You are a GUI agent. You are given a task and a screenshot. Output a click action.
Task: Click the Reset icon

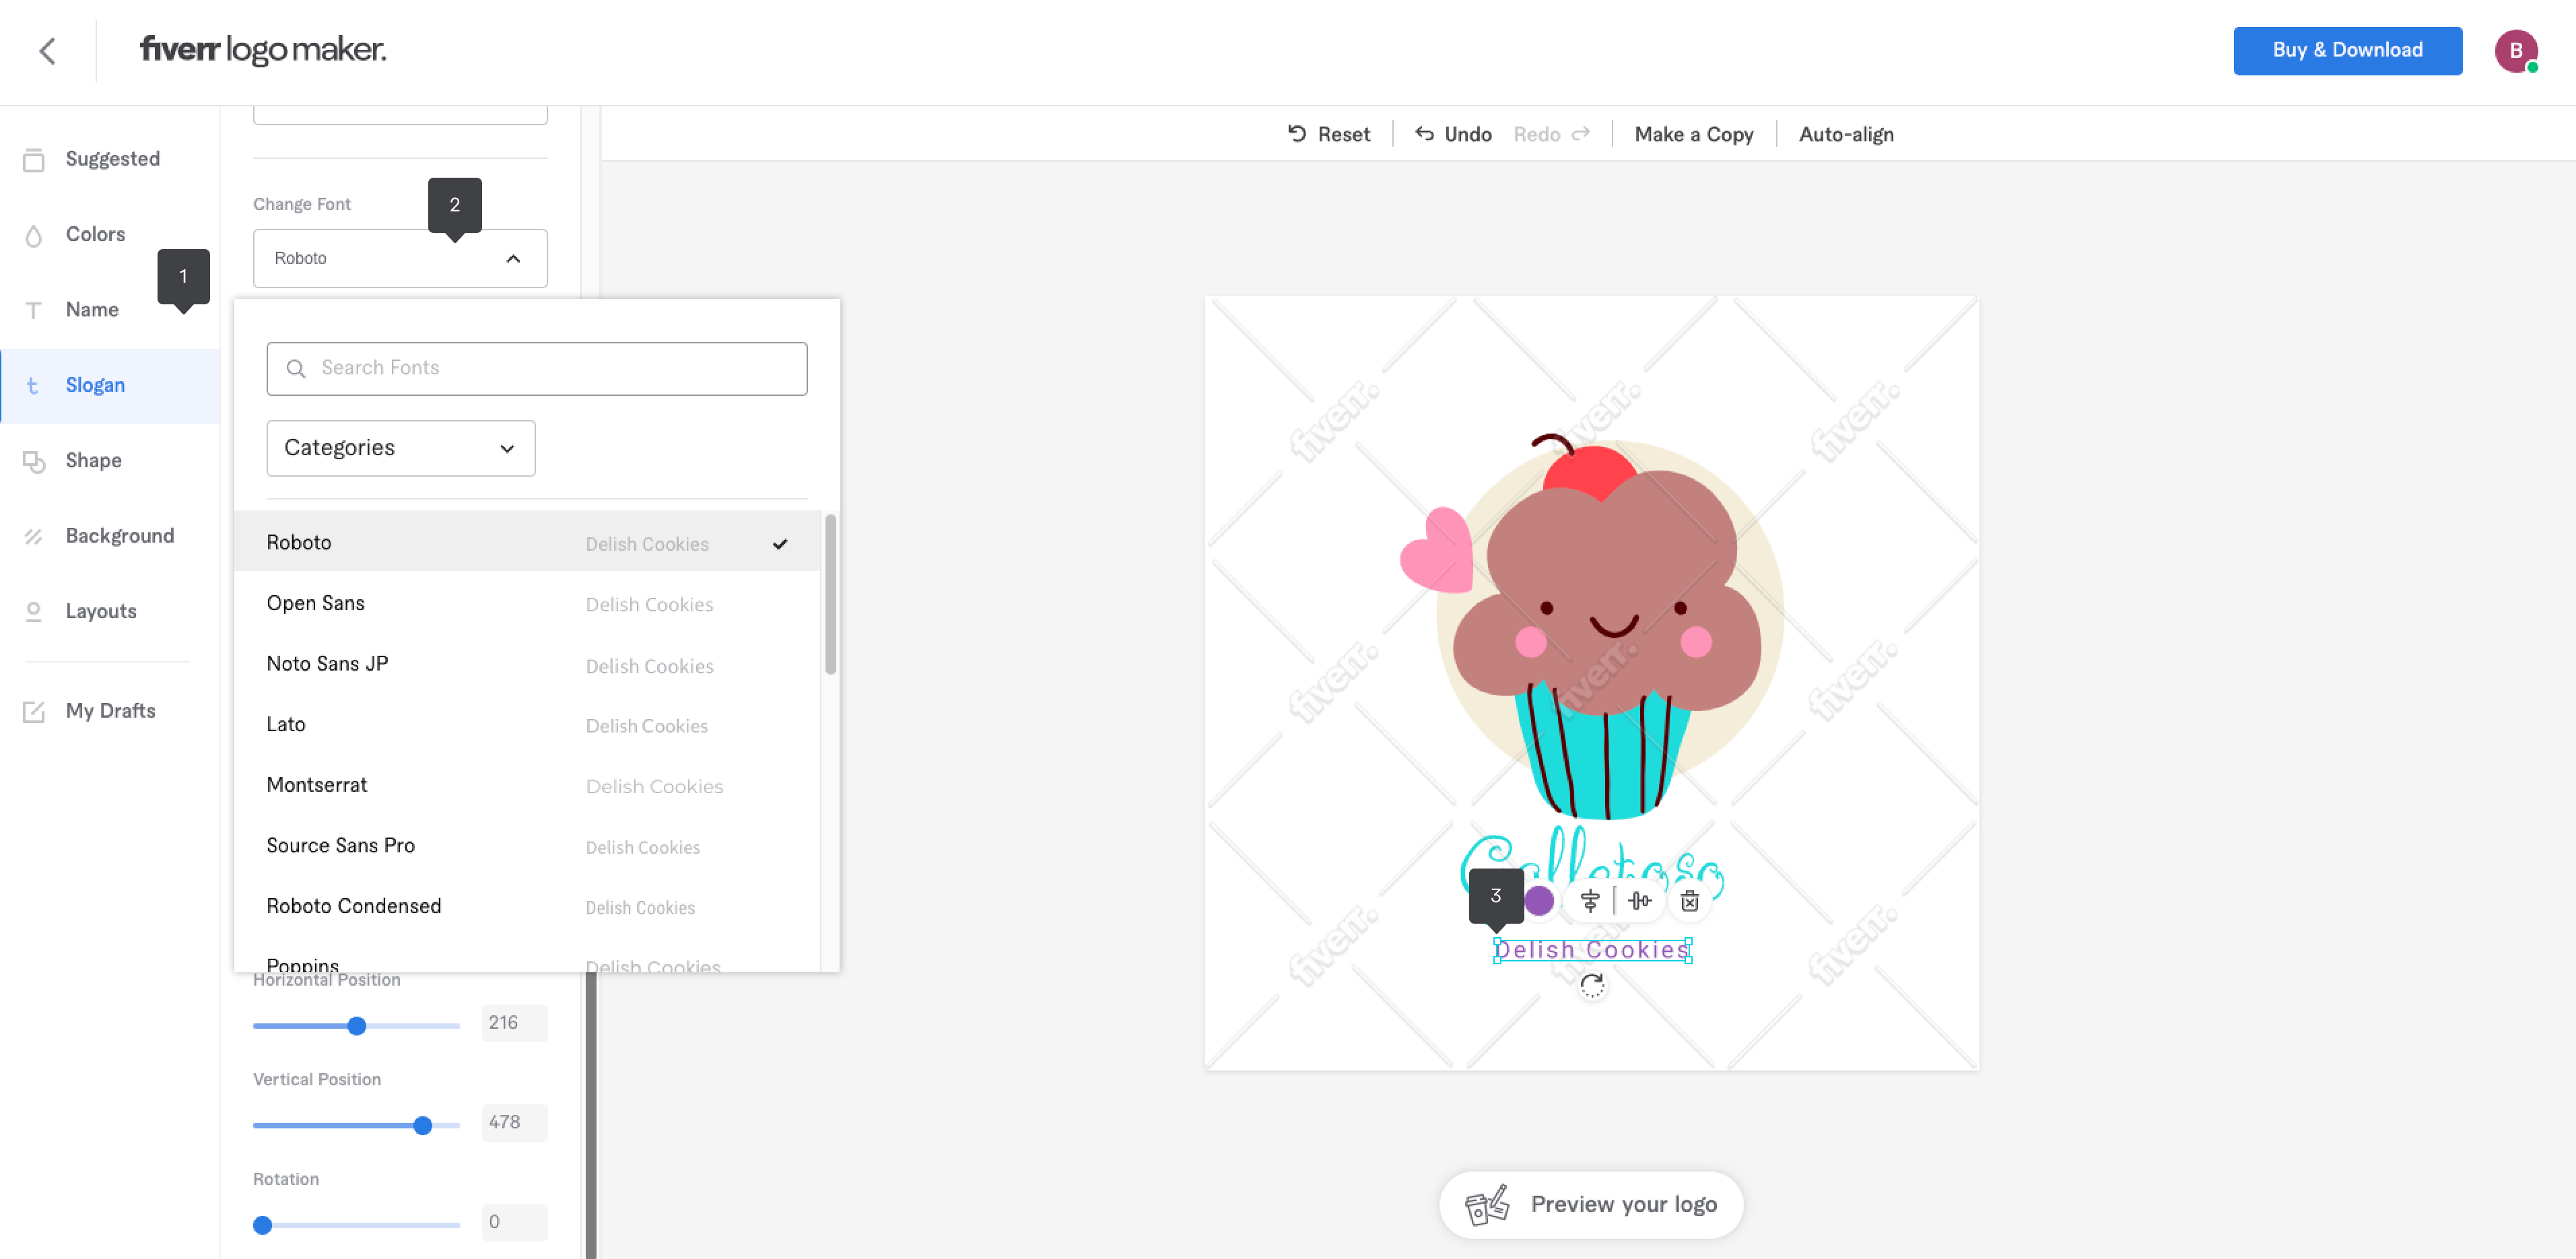click(x=1297, y=134)
